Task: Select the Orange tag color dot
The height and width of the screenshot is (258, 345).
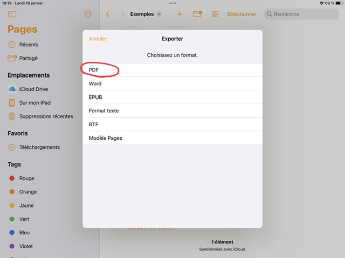Action: (x=12, y=192)
